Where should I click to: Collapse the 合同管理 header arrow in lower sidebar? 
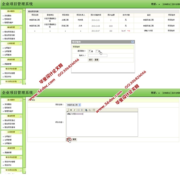[20, 132]
